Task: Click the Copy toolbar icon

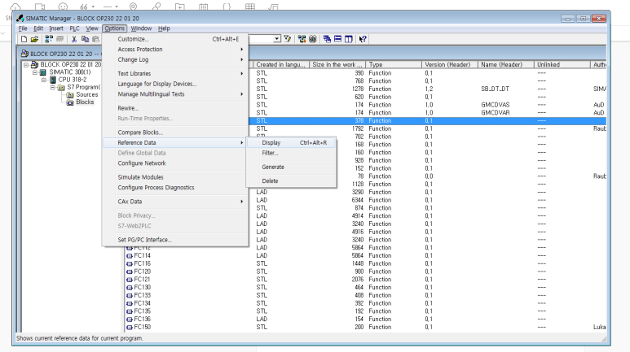Action: click(x=85, y=39)
